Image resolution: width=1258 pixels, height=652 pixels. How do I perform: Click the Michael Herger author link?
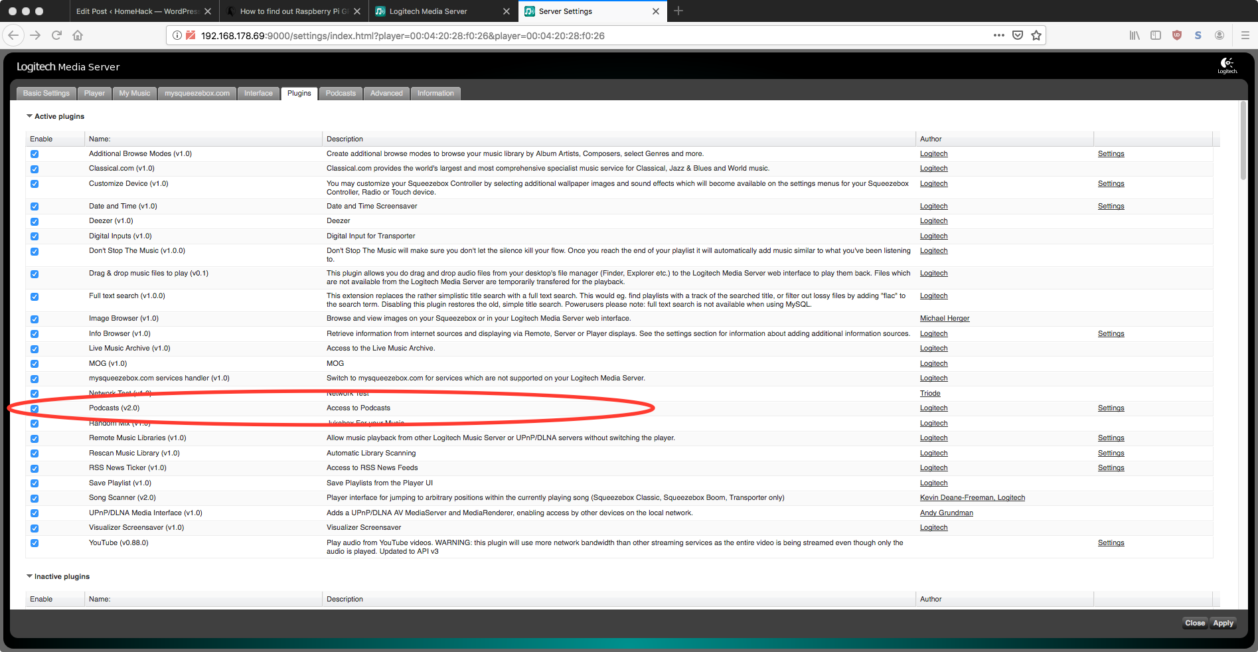[945, 319]
